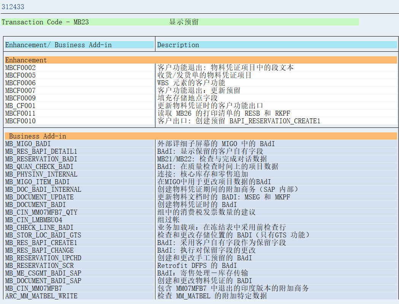Select enhancement MBCF0009
399x304 pixels.
(x=21, y=98)
